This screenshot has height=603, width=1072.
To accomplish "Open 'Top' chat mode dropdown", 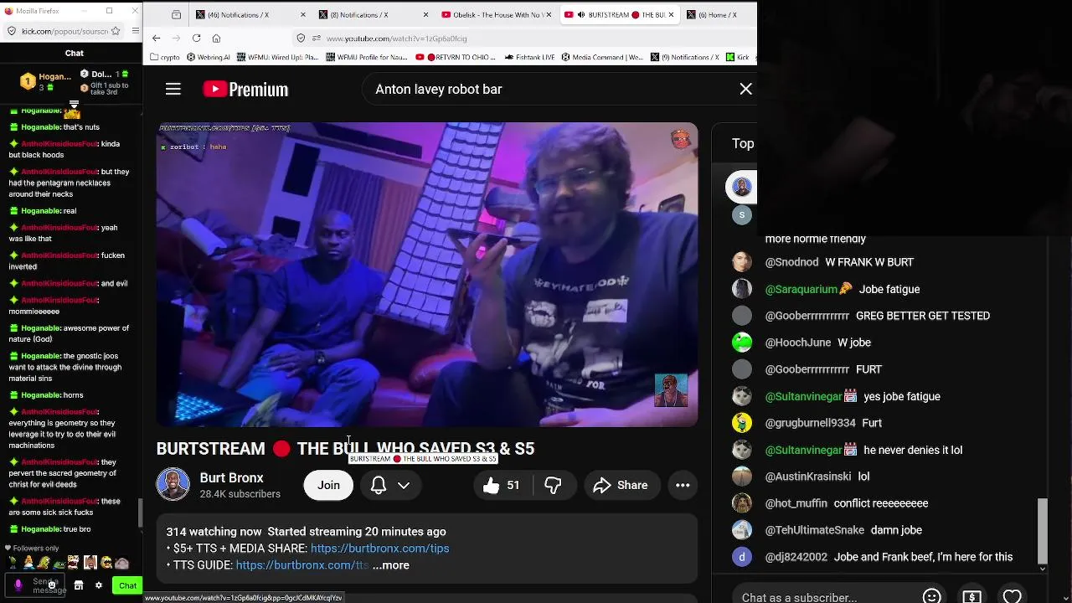I will (744, 143).
